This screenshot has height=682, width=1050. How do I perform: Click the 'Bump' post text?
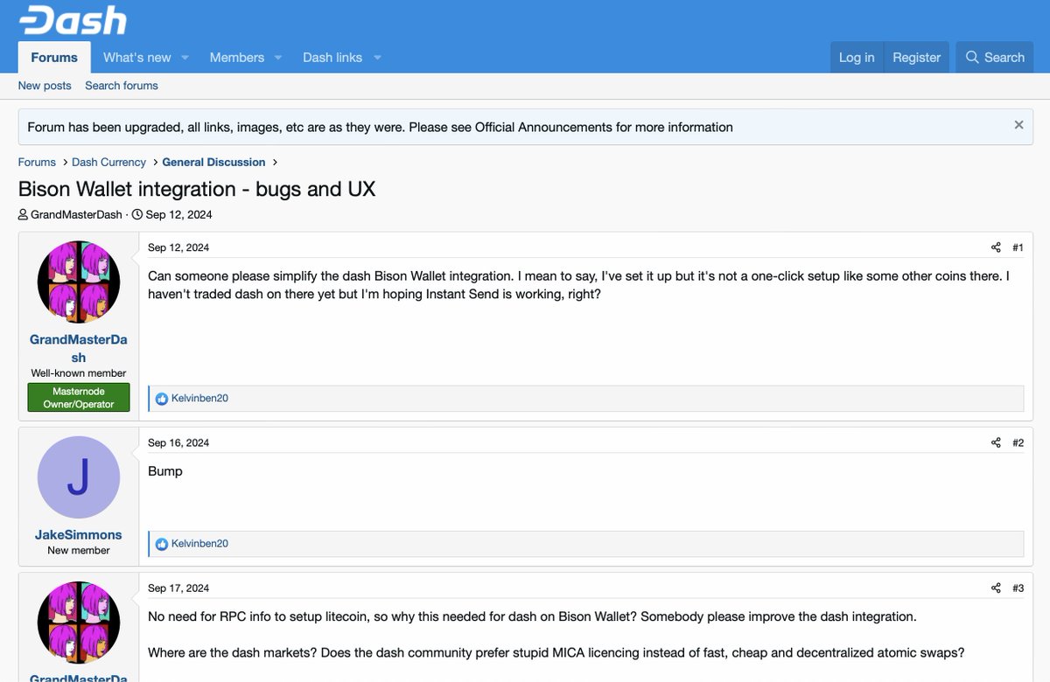(165, 471)
